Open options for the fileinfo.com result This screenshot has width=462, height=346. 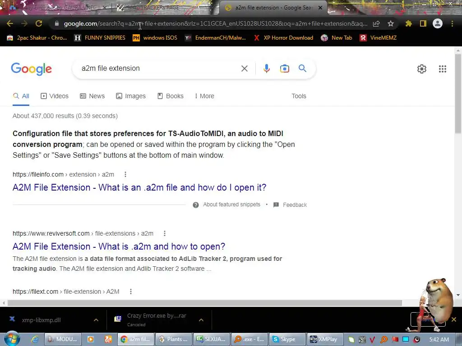point(125,174)
